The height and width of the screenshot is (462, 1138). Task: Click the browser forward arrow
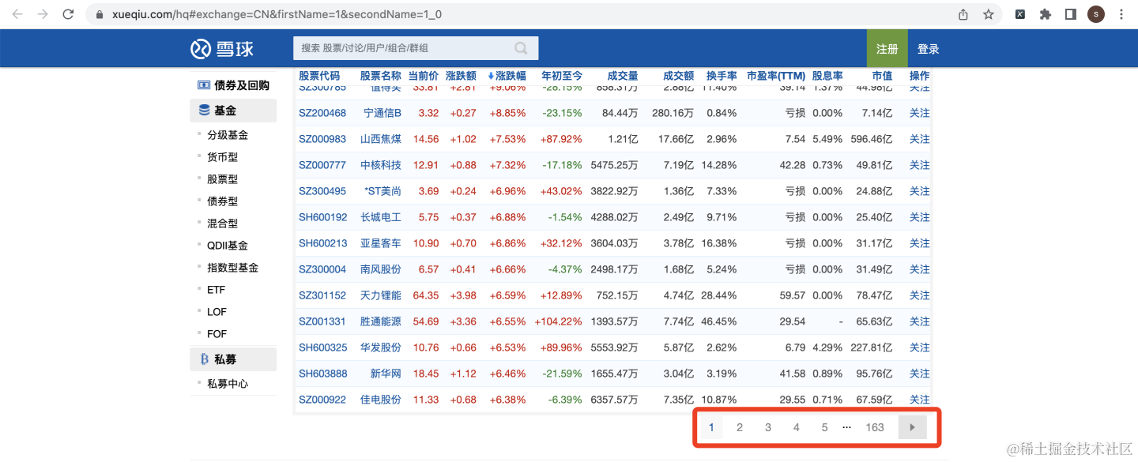click(x=43, y=14)
